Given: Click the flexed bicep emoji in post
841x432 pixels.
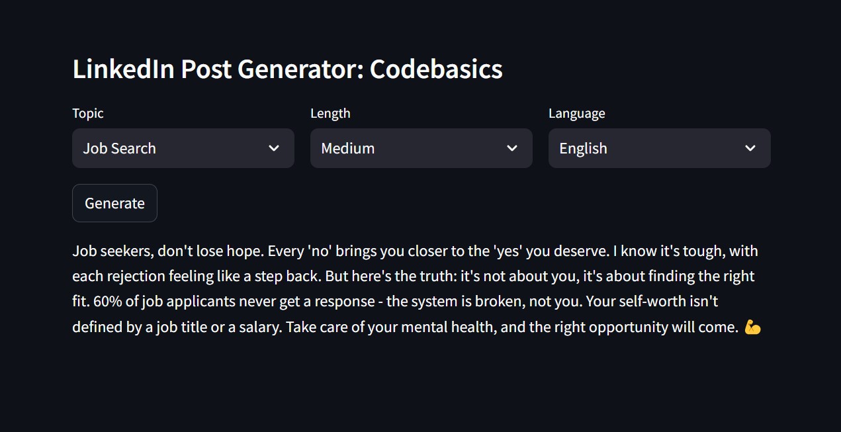Looking at the screenshot, I should pyautogui.click(x=752, y=327).
